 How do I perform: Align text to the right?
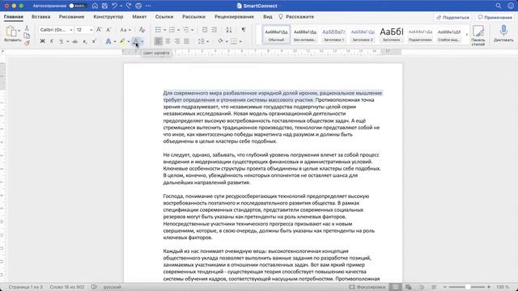177,41
